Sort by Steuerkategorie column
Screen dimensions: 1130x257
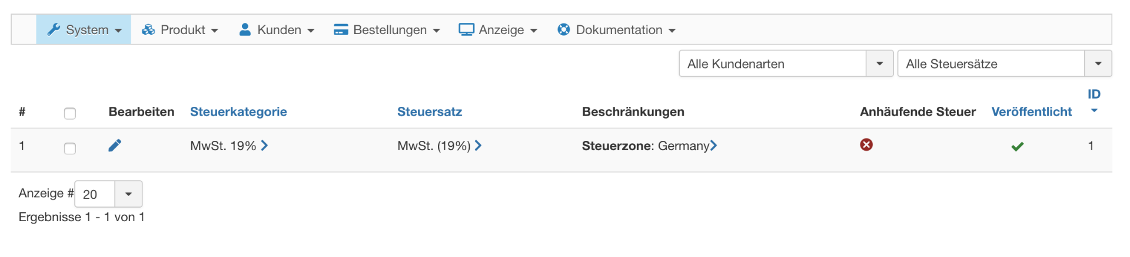(x=238, y=111)
